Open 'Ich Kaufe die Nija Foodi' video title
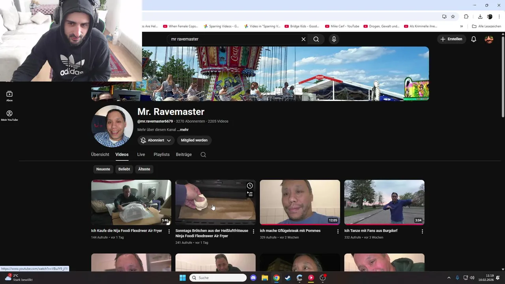The image size is (505, 284). 127,231
